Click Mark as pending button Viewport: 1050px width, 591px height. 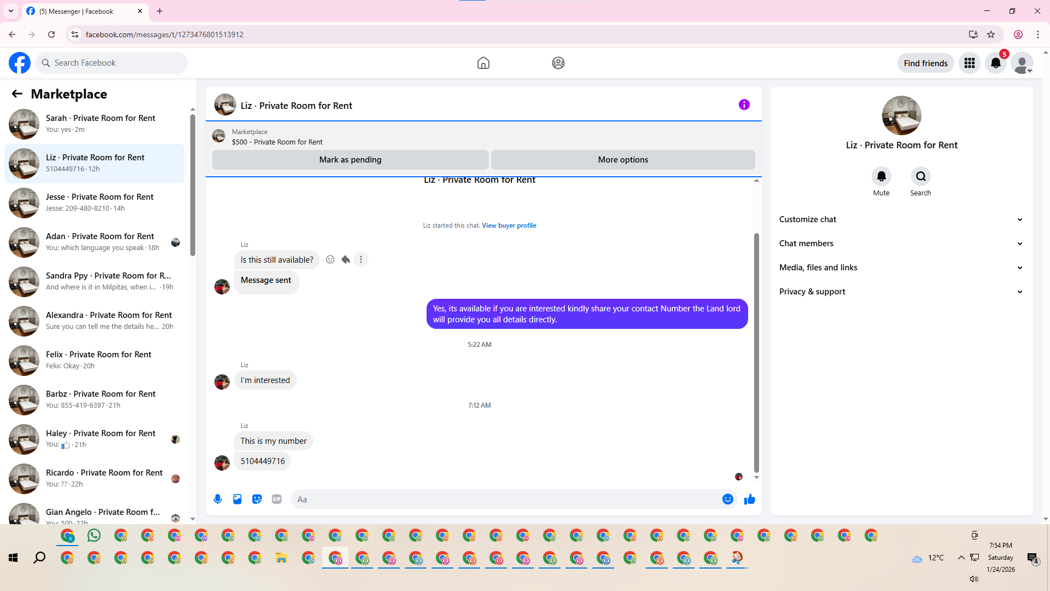coord(350,160)
